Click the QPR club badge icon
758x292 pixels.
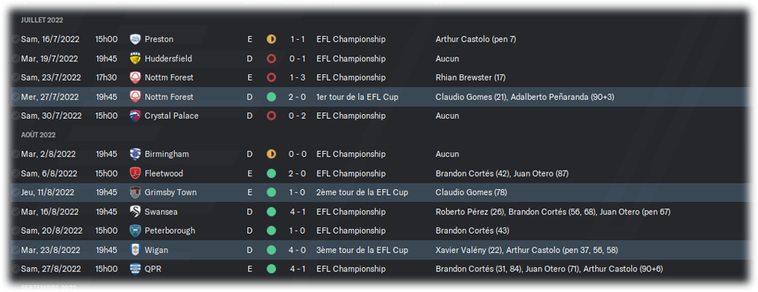pos(136,269)
